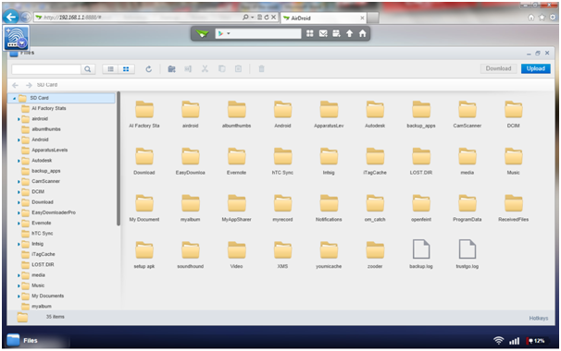Image resolution: width=561 pixels, height=351 pixels.
Task: Click the Upload button
Action: click(536, 68)
